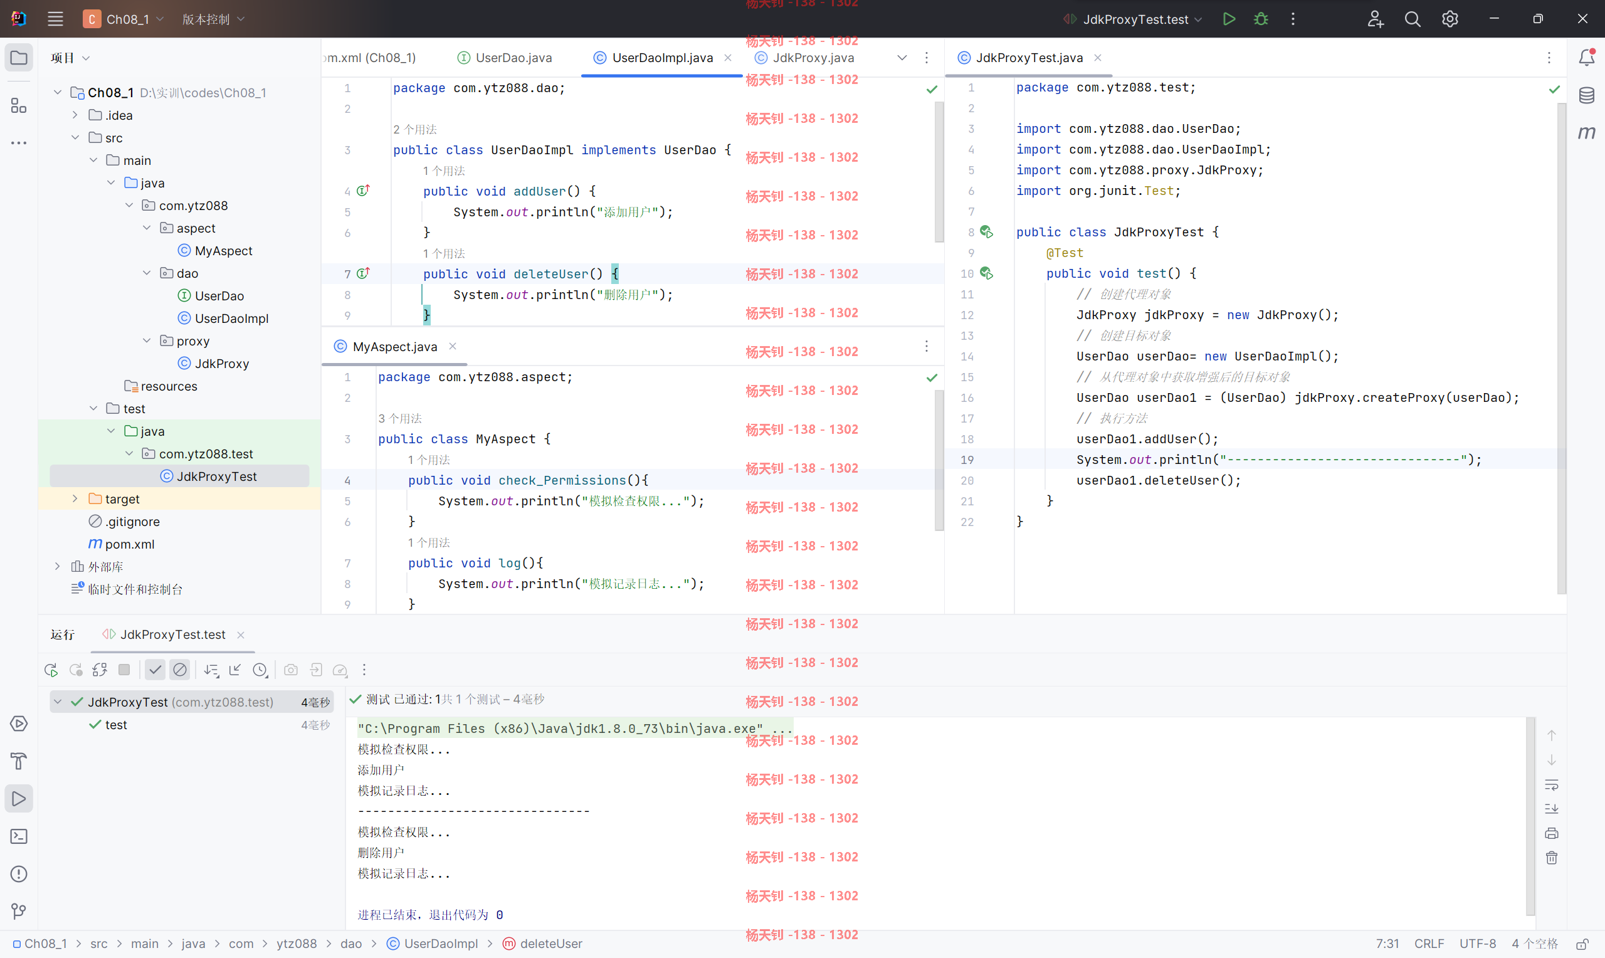This screenshot has width=1605, height=958.
Task: Click the 7:31 caret position indicator
Action: (x=1387, y=943)
